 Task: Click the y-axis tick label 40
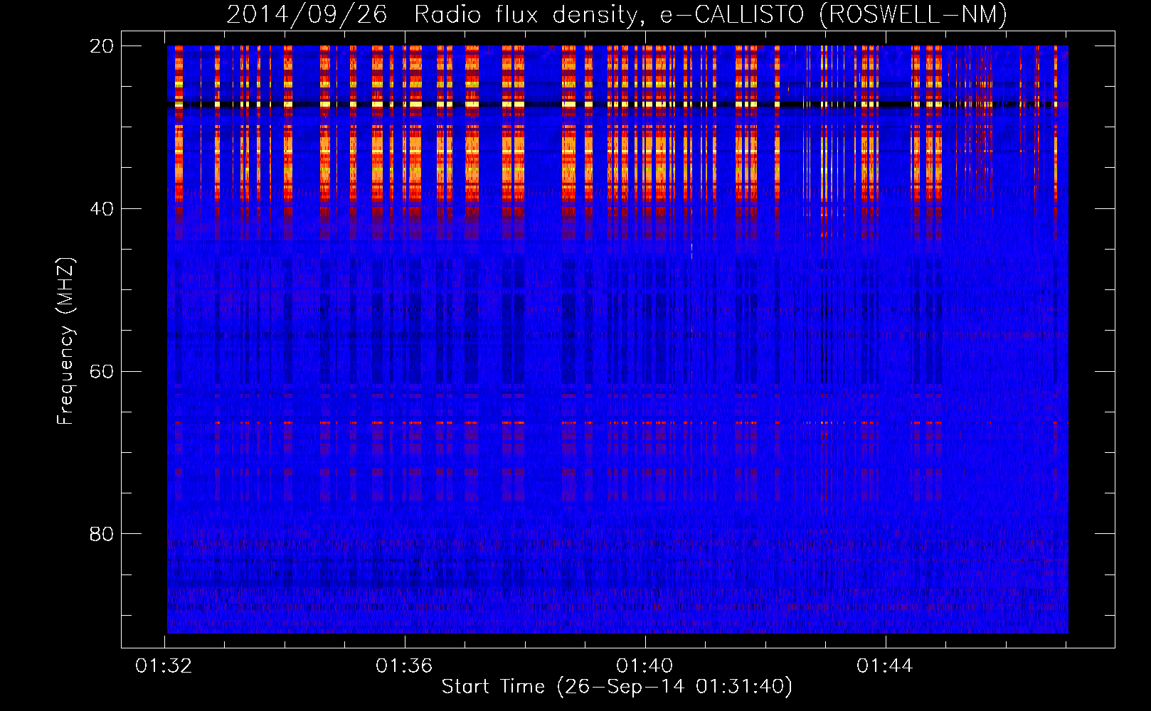tap(102, 209)
